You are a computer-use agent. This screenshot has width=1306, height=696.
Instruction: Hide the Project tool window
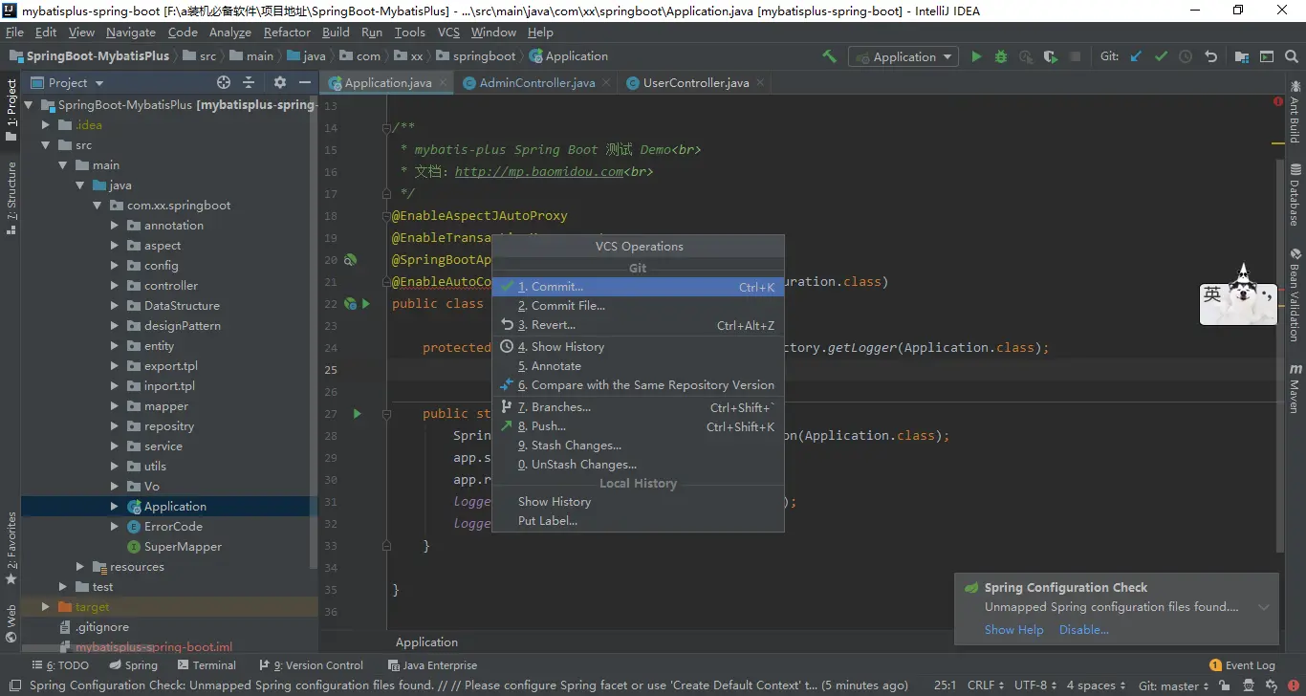pyautogui.click(x=305, y=83)
